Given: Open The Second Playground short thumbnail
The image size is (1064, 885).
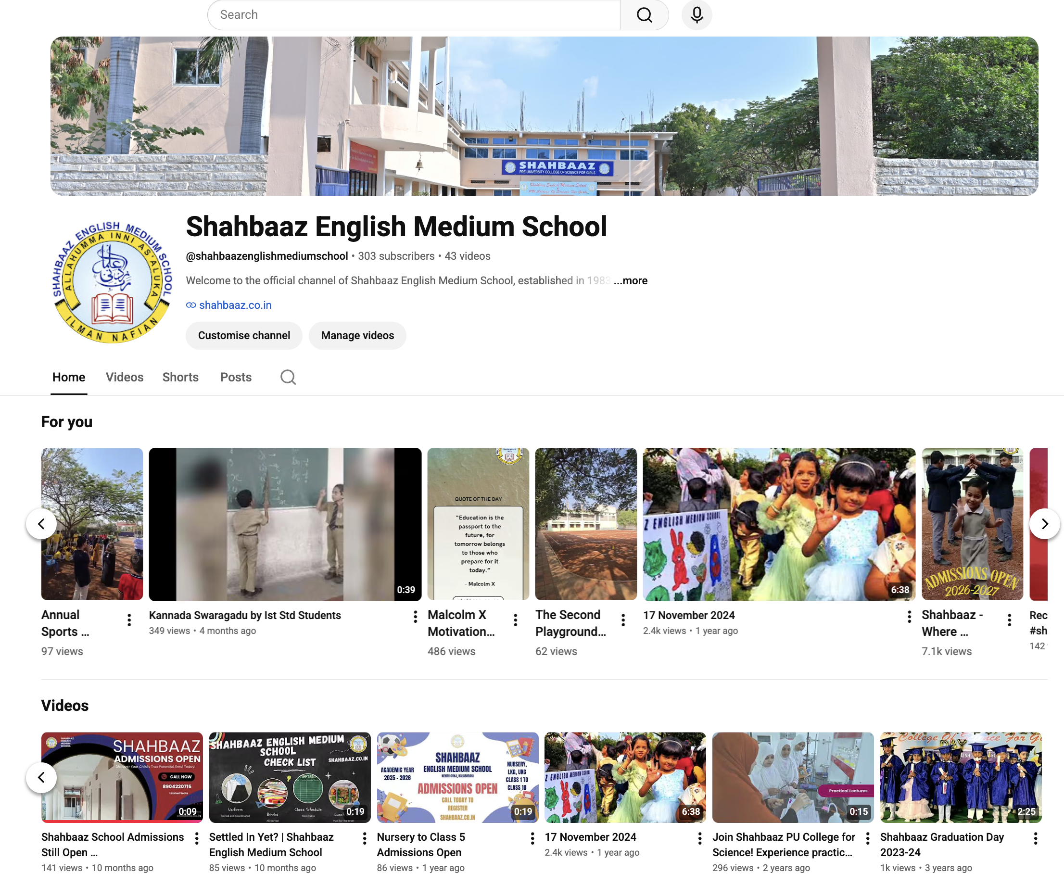Looking at the screenshot, I should tap(586, 524).
